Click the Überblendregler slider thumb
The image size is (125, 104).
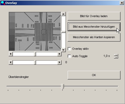coord(62,87)
